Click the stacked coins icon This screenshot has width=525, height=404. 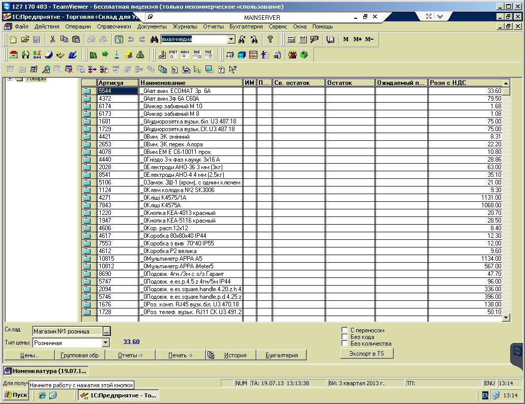(129, 55)
